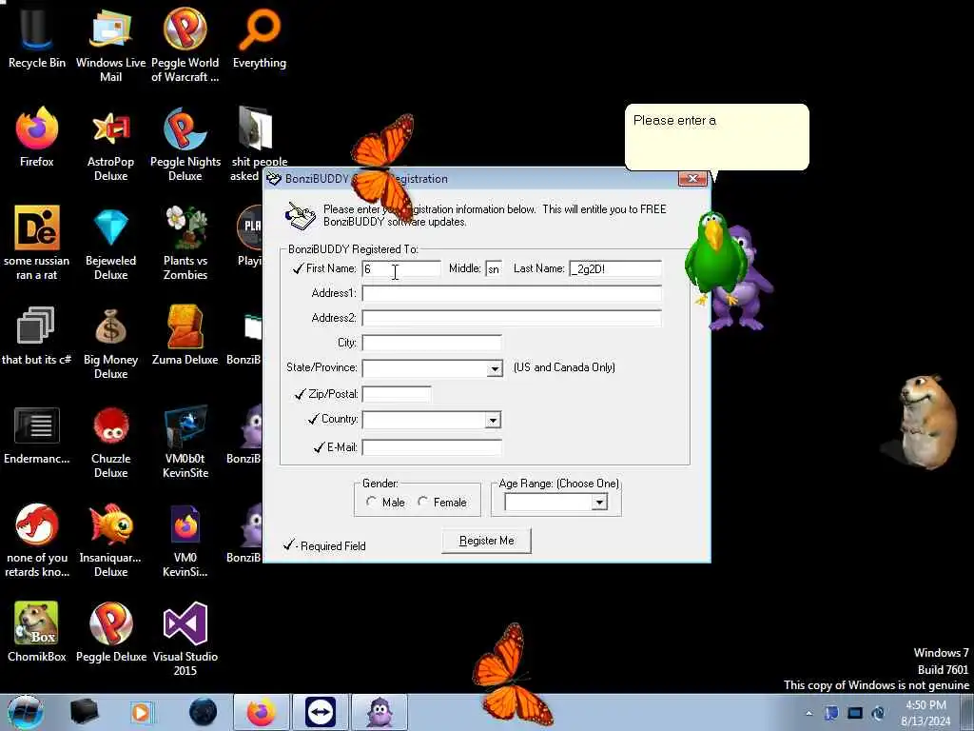Expand the Country dropdown
Image resolution: width=974 pixels, height=731 pixels.
[x=493, y=420]
